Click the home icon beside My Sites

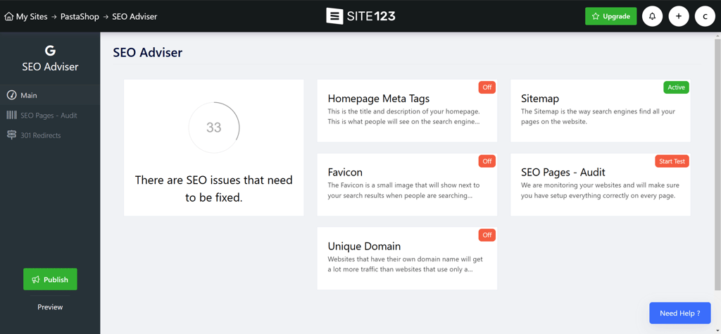[x=8, y=17]
